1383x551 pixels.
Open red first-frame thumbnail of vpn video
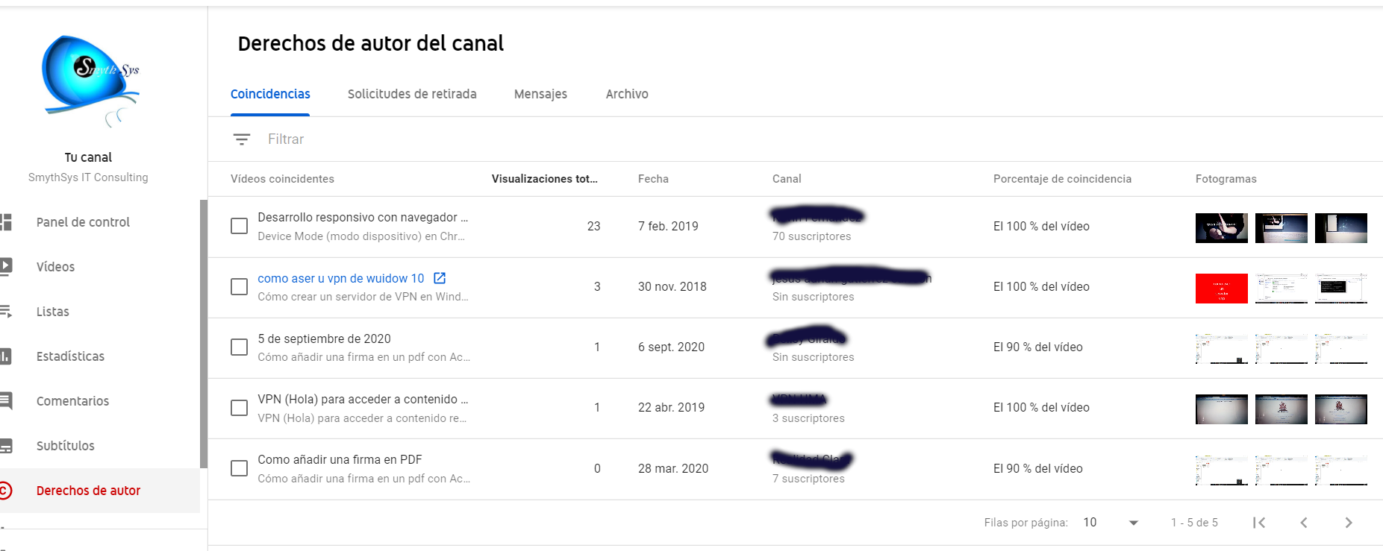pos(1221,288)
